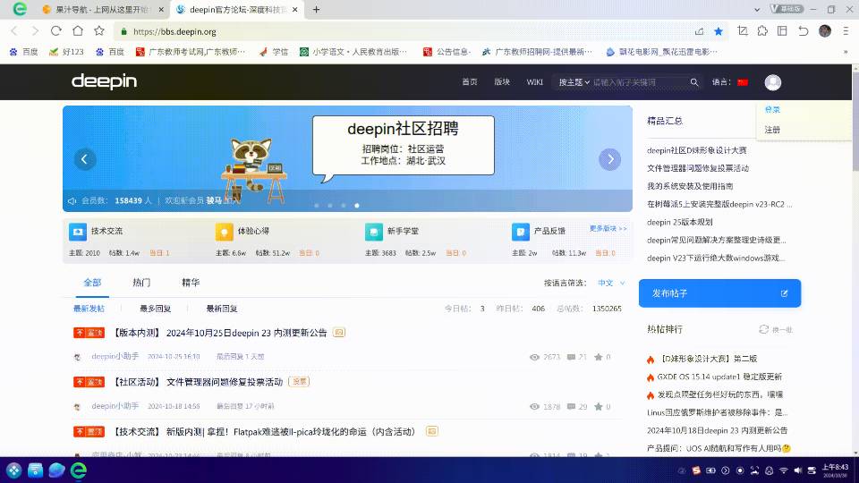The height and width of the screenshot is (483, 859).
Task: Click the 新手学堂 section icon
Action: (373, 232)
